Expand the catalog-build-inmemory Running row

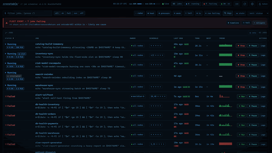coord(5,44)
